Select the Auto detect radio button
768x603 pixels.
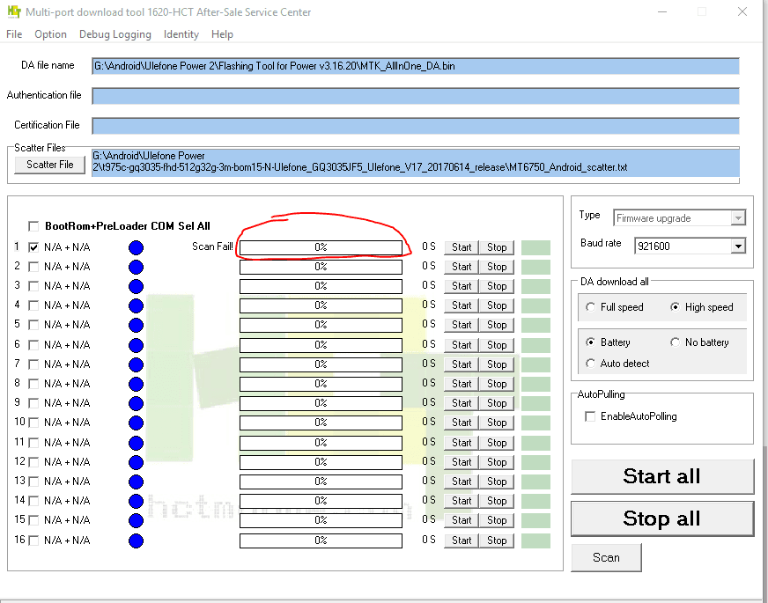click(x=591, y=364)
